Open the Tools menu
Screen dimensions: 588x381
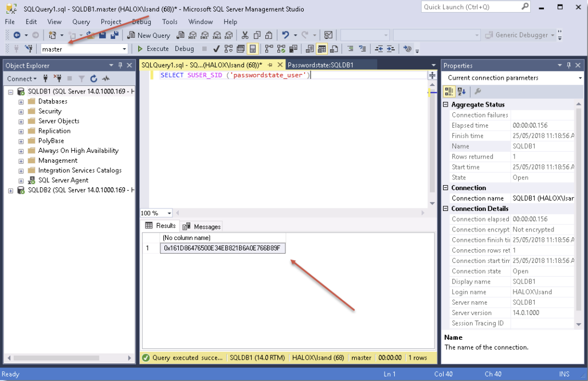point(170,22)
